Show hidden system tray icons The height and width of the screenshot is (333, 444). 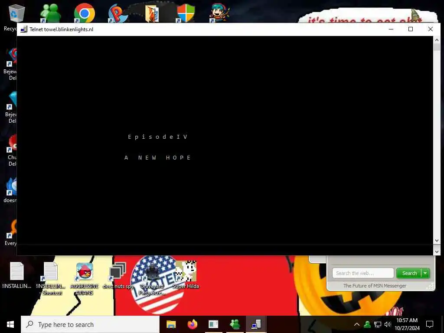tap(357, 324)
